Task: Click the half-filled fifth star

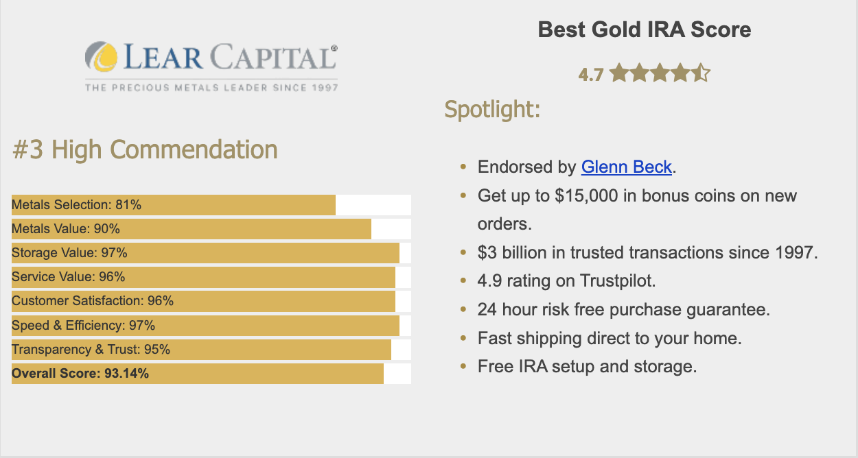Action: click(700, 73)
